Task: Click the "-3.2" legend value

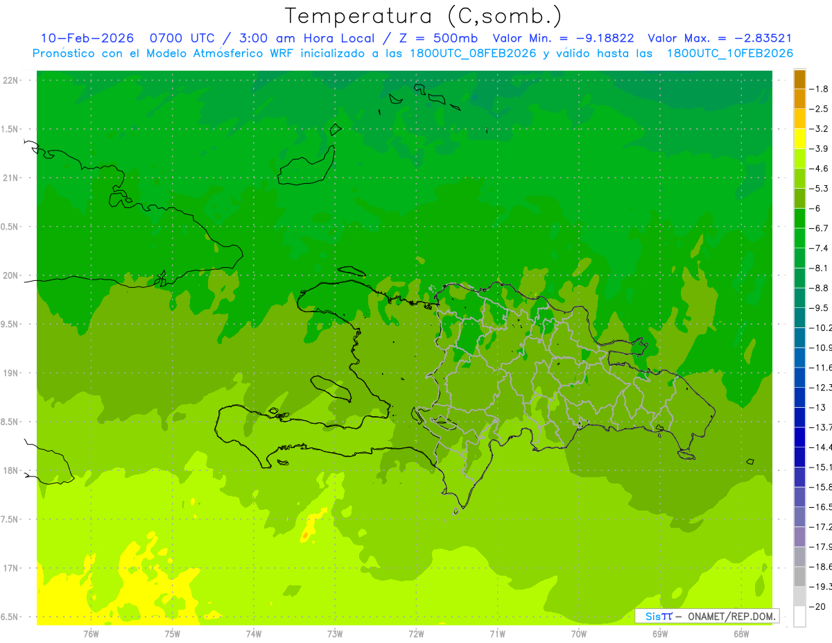Action: pos(820,129)
